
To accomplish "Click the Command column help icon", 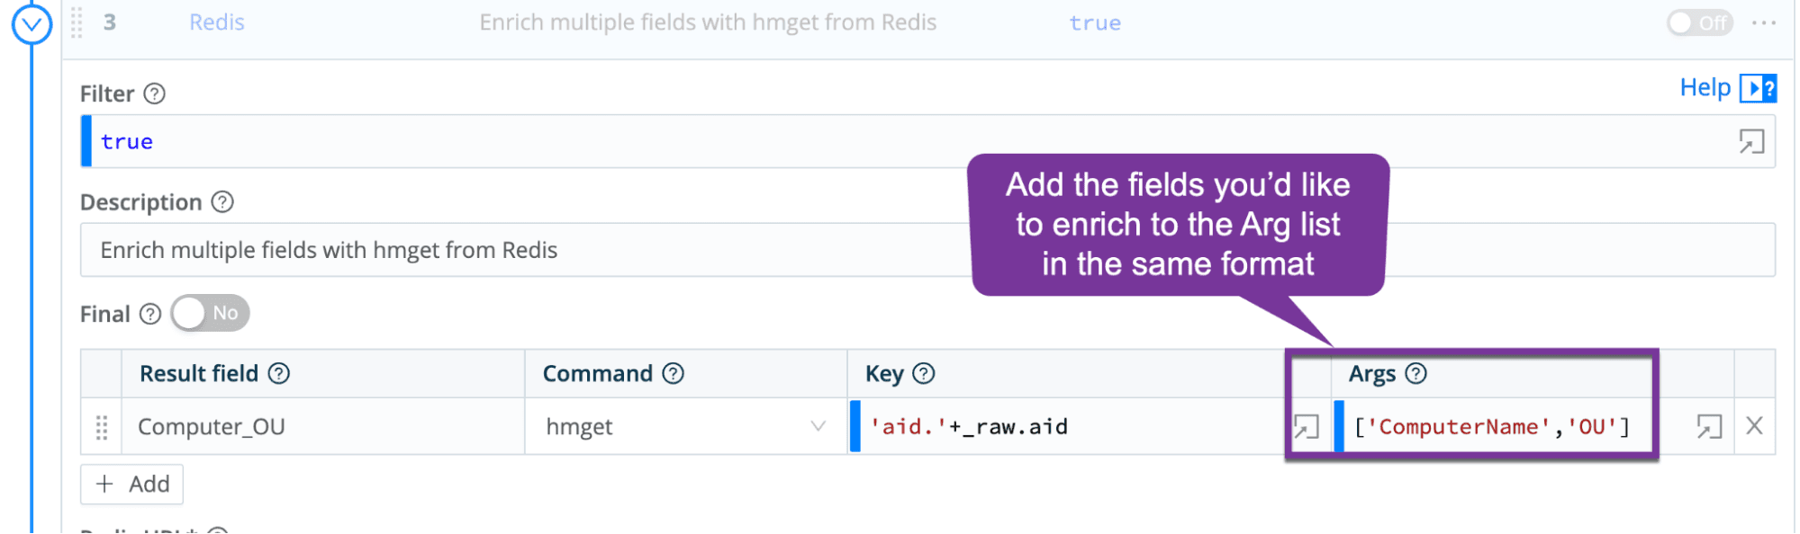I will click(674, 374).
